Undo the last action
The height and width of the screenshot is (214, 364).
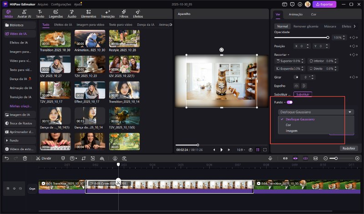pos(7,159)
